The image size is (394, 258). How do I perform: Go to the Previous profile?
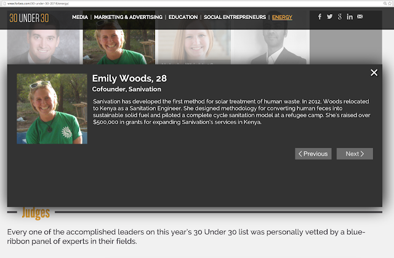(313, 154)
